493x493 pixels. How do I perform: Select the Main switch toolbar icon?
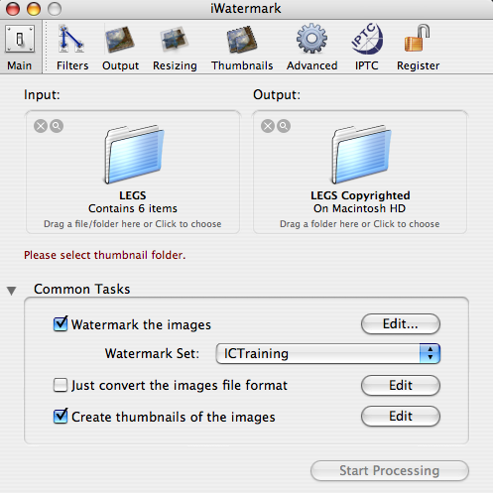(x=20, y=48)
